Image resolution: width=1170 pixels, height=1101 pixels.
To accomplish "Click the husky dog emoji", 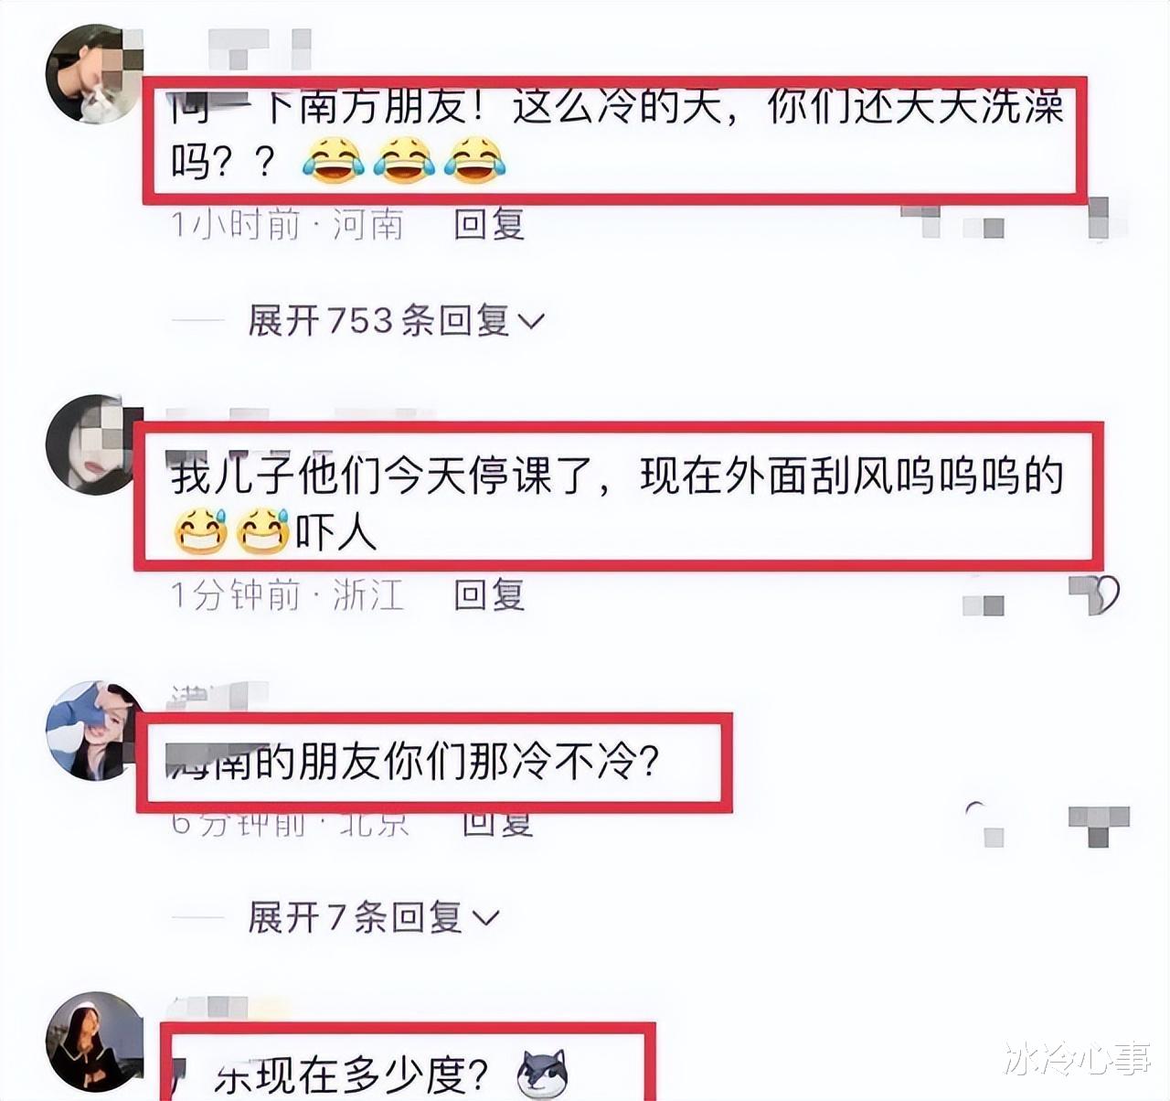I will [543, 1074].
